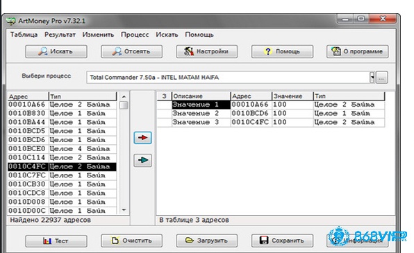
Task: Click the red arrow transfer-address icon
Action: [142, 137]
